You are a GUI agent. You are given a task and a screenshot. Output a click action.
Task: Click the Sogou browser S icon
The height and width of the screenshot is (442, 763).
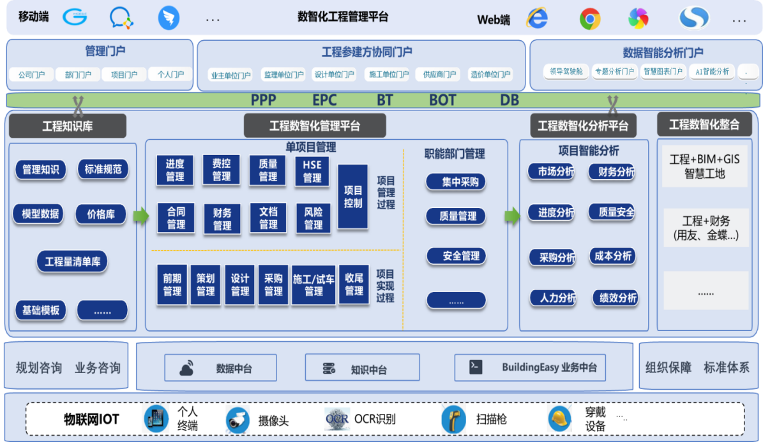tap(694, 17)
